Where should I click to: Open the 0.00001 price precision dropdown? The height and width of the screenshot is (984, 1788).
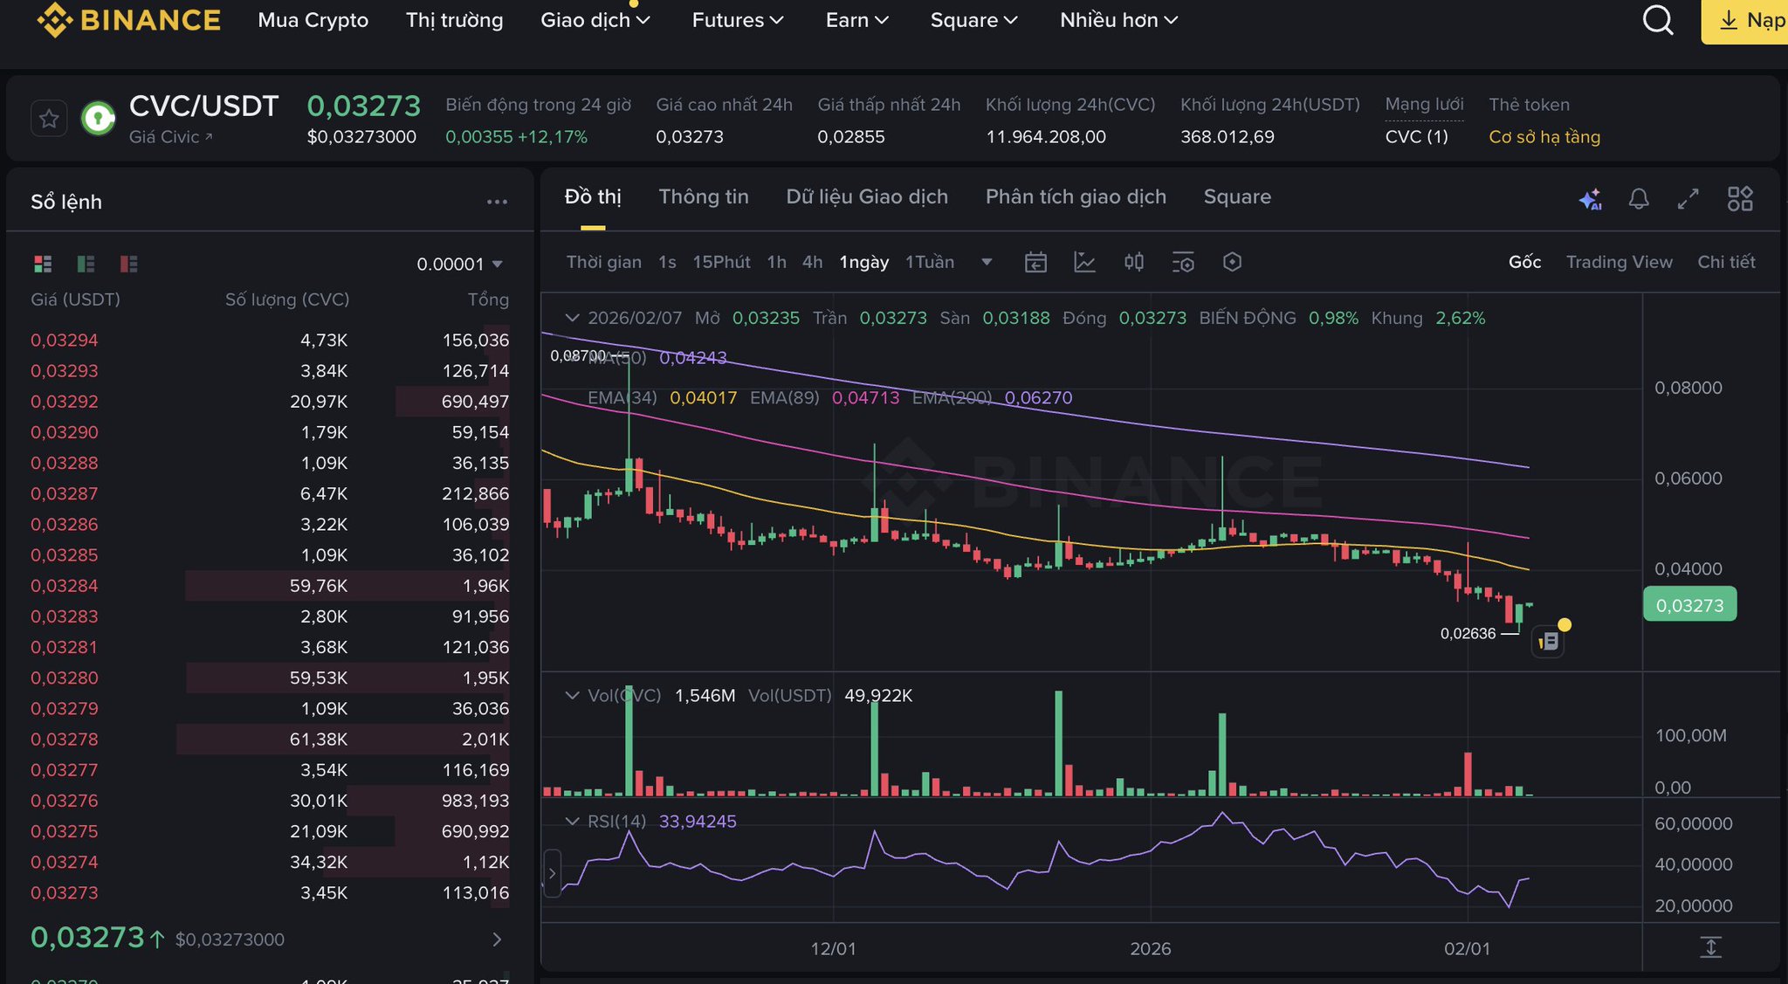459,264
